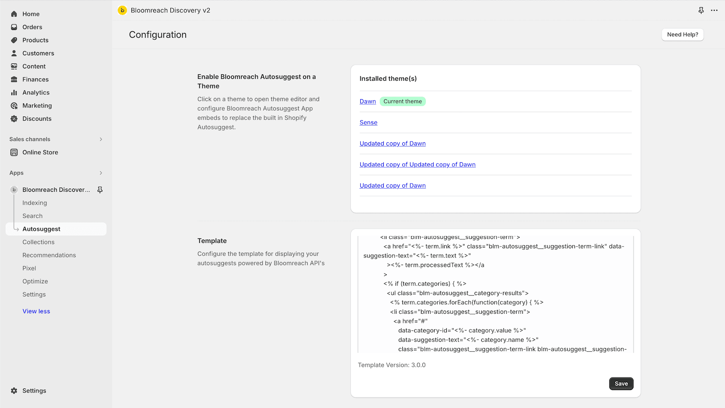Open the three-dot more actions menu
The height and width of the screenshot is (408, 725).
714,10
